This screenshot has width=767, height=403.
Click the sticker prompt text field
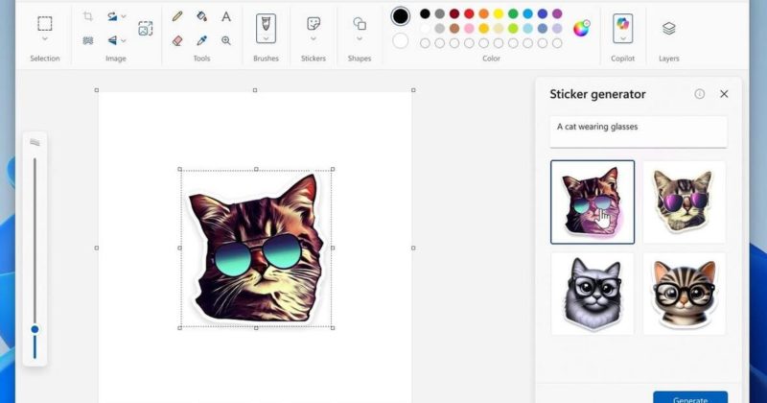click(x=639, y=131)
